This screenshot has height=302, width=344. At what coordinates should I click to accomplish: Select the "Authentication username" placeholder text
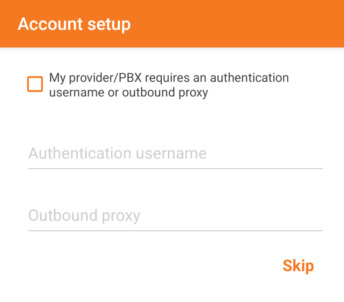coord(117,153)
